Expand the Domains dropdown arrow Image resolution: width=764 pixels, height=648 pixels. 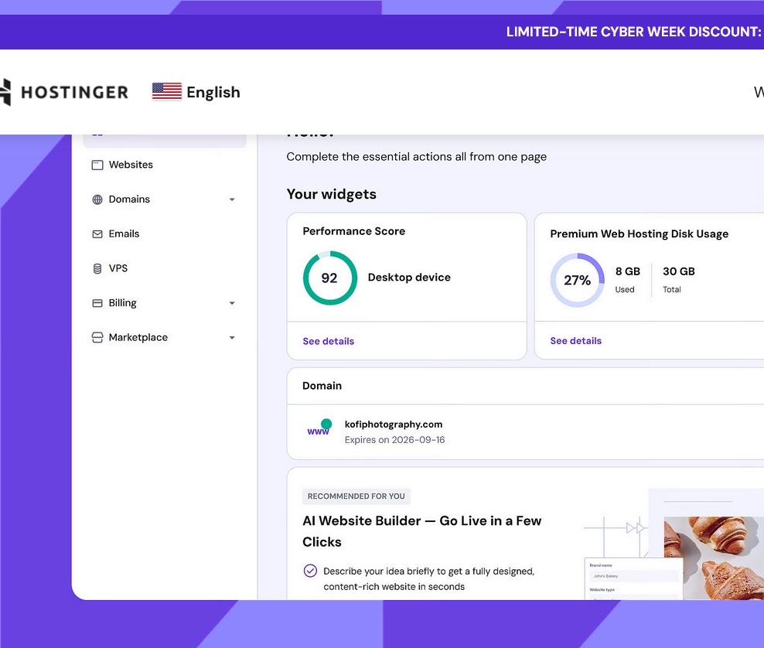(x=232, y=200)
